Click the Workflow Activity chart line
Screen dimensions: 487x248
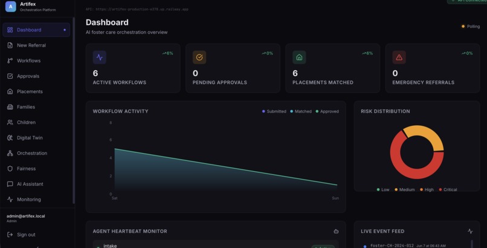point(226,167)
